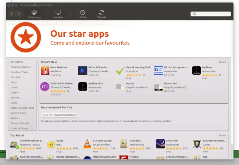Open the VLC media player cone icon
Image resolution: width=239 pixels, height=165 pixels.
[x=87, y=144]
